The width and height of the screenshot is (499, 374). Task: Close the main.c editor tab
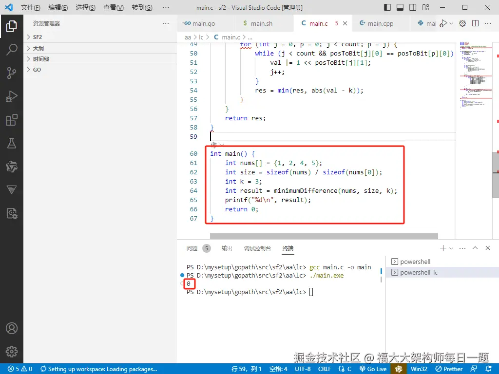pyautogui.click(x=345, y=23)
